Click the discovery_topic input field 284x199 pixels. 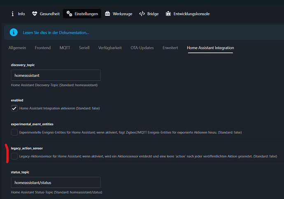pos(56,75)
